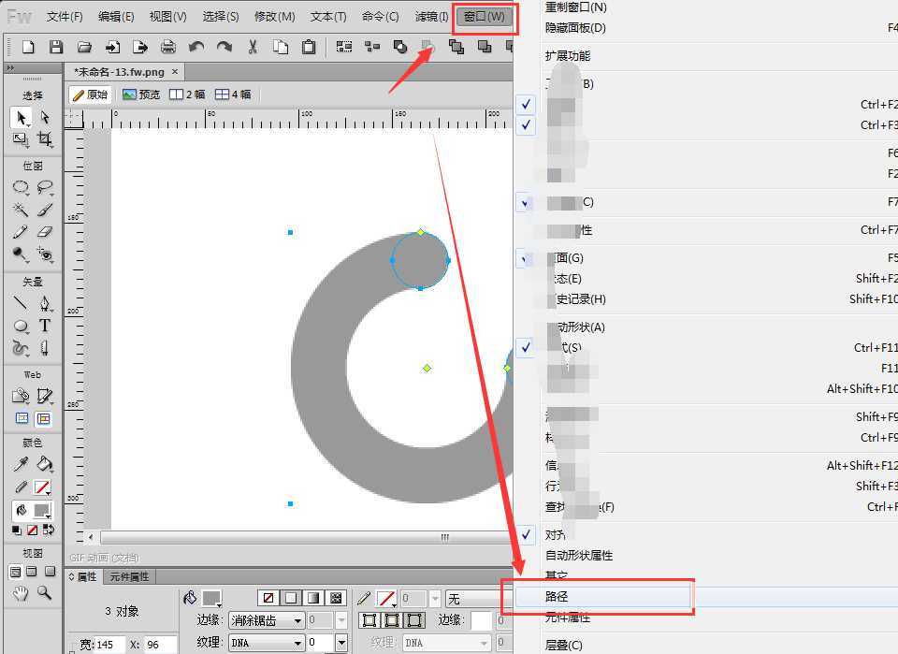Click the fill color swatch in properties
Image resolution: width=898 pixels, height=654 pixels.
tap(211, 598)
